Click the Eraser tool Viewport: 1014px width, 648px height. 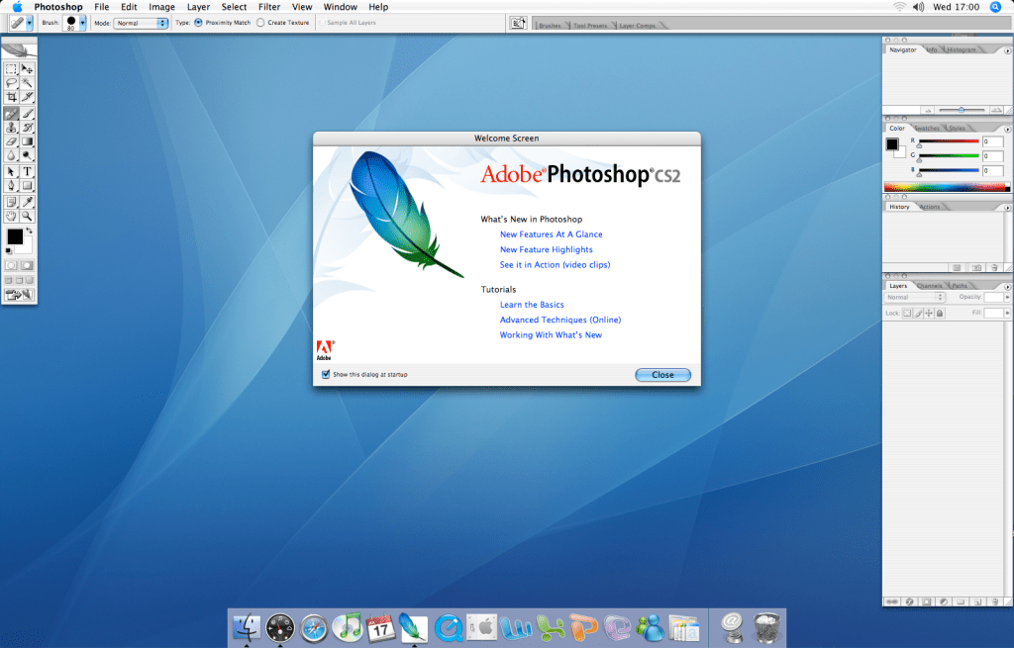coord(11,141)
